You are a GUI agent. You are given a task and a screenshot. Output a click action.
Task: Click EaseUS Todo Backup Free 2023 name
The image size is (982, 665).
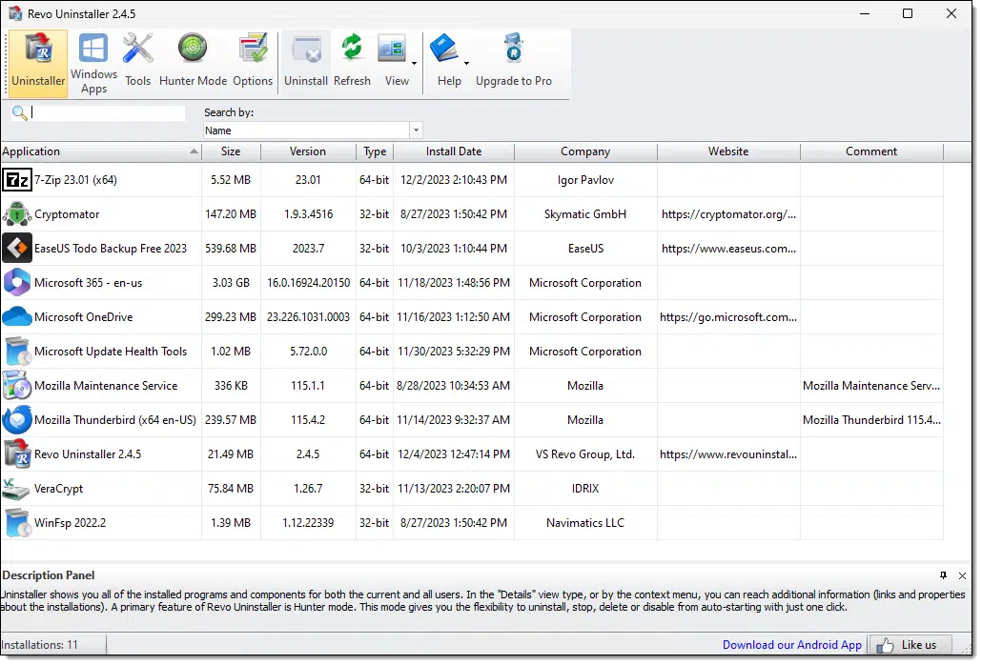(x=111, y=249)
